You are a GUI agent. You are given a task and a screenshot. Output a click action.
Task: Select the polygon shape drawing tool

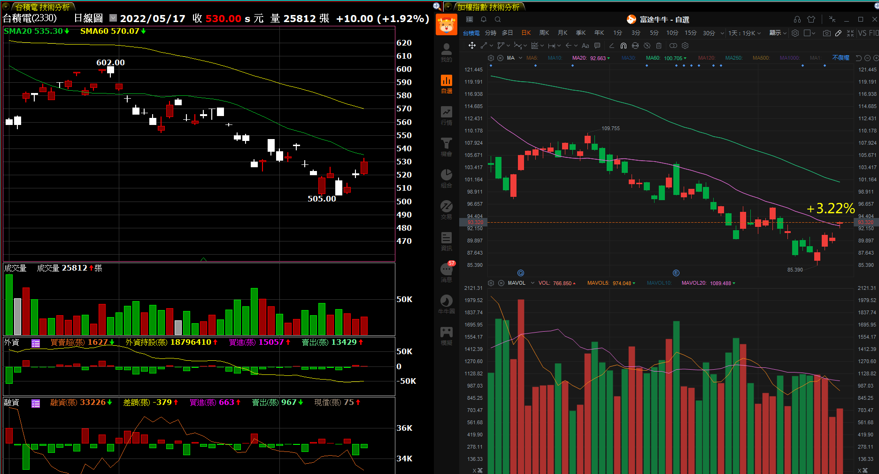pyautogui.click(x=501, y=46)
